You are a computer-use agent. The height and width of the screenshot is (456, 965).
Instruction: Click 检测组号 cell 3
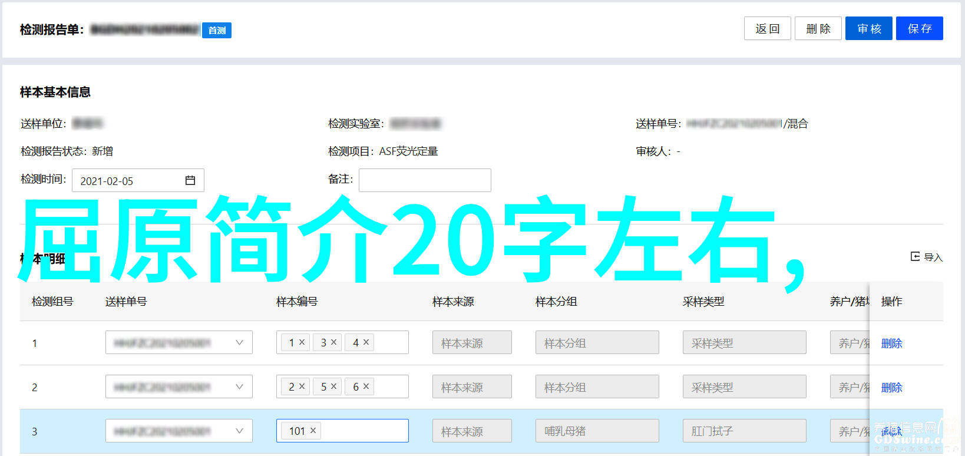34,431
